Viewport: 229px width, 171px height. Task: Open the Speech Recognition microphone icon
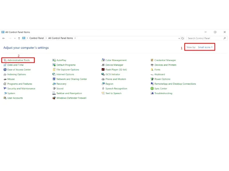(103, 88)
